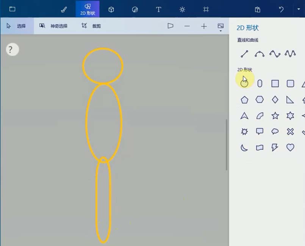Open the Stickers tab
The width and height of the screenshot is (305, 246).
click(x=135, y=9)
